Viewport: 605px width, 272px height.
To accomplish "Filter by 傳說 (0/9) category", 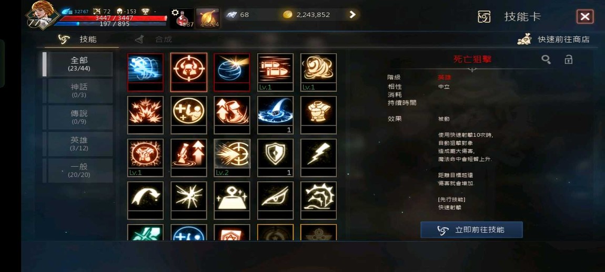I will coord(79,118).
